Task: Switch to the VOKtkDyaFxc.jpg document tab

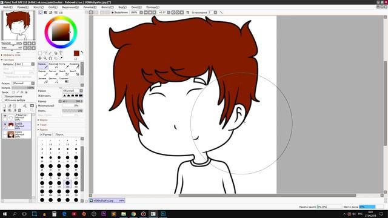Action: (x=107, y=200)
